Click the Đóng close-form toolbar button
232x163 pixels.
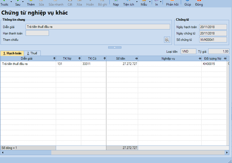click(199, 3)
